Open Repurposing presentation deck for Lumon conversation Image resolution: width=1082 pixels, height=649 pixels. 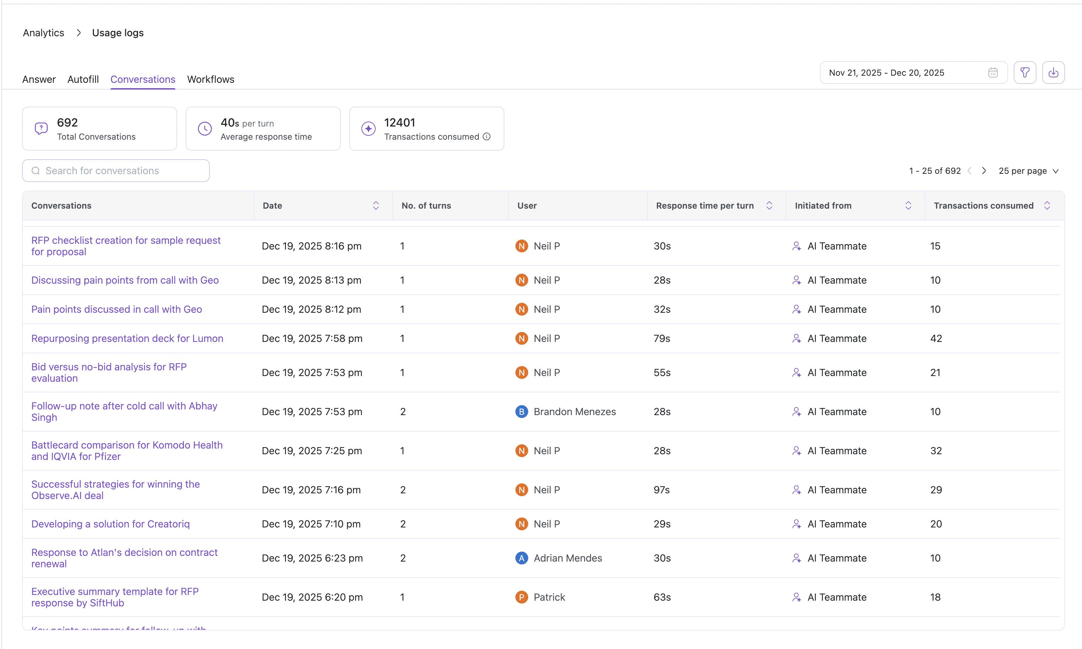coord(127,338)
